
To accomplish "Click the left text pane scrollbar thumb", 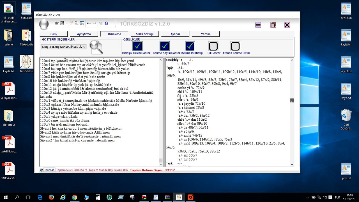I will [161, 160].
